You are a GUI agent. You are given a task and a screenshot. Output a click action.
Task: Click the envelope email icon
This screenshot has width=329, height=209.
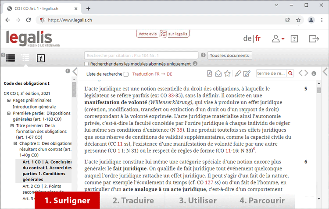(x=218, y=73)
